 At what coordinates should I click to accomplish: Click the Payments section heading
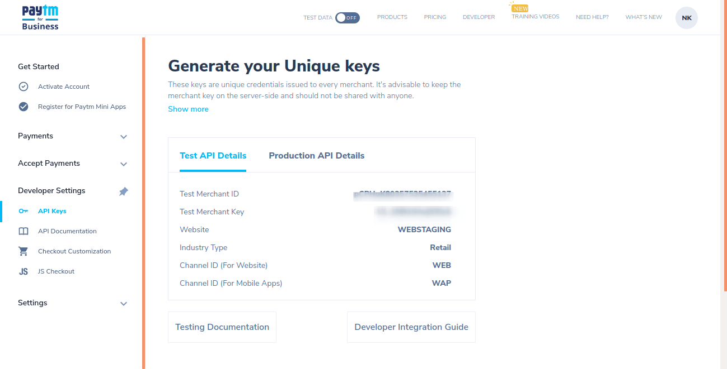35,136
